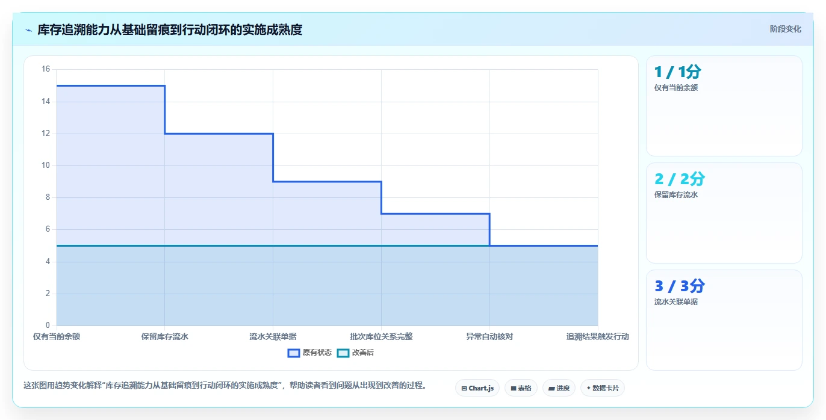Select the 进度 tag chip
The width and height of the screenshot is (826, 420).
tap(559, 388)
